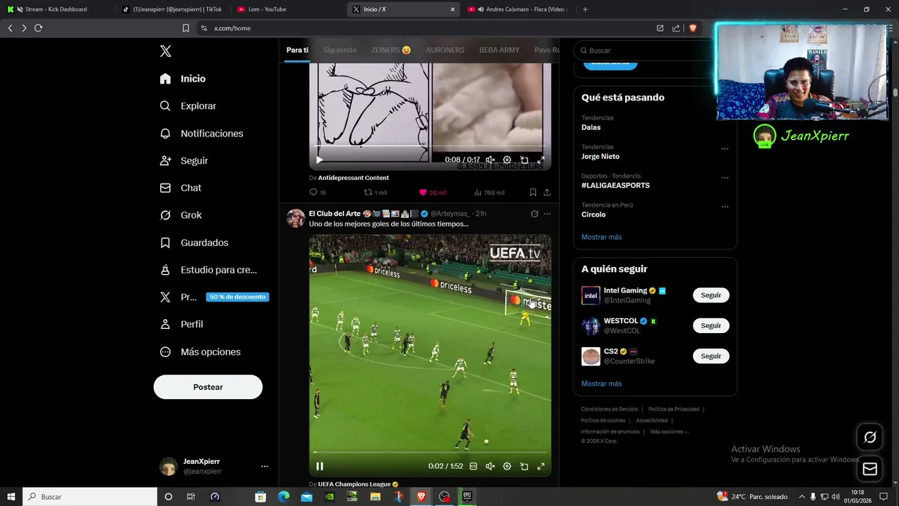Open Grok from the sidebar
This screenshot has width=899, height=506.
coord(181,215)
